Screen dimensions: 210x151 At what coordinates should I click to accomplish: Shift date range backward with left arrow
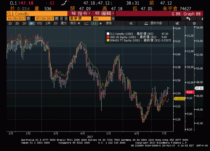point(62,18)
